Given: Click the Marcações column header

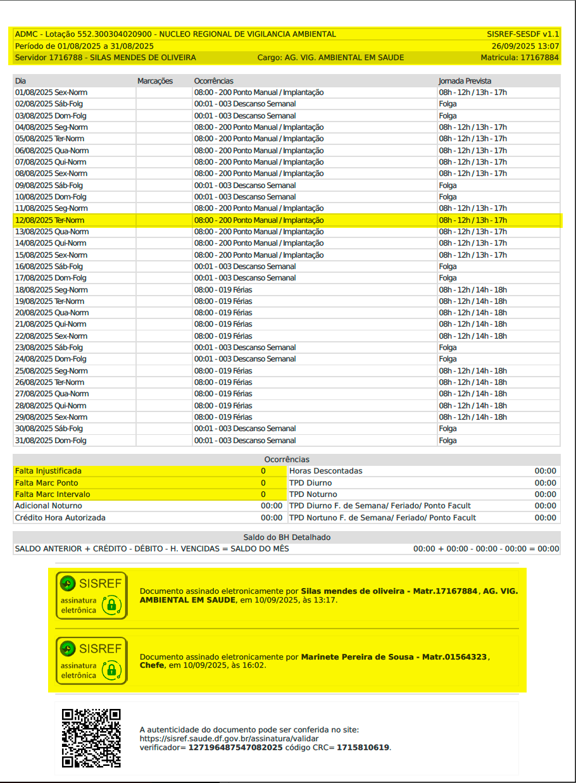Looking at the screenshot, I should click(x=155, y=81).
